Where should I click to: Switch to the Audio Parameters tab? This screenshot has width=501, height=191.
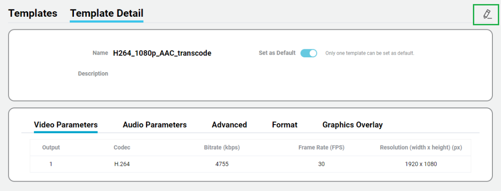coord(155,125)
